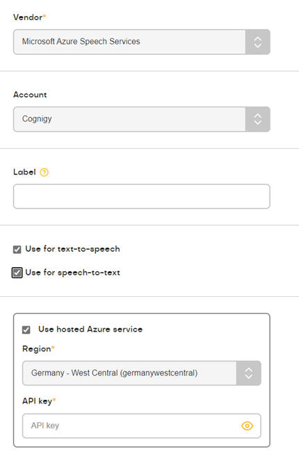This screenshot has width=299, height=452.
Task: Click the Region field heading
Action: click(38, 349)
